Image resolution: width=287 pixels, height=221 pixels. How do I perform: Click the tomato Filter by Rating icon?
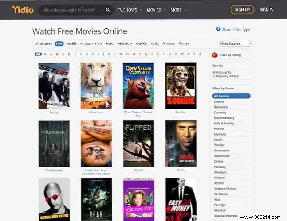pyautogui.click(x=215, y=54)
